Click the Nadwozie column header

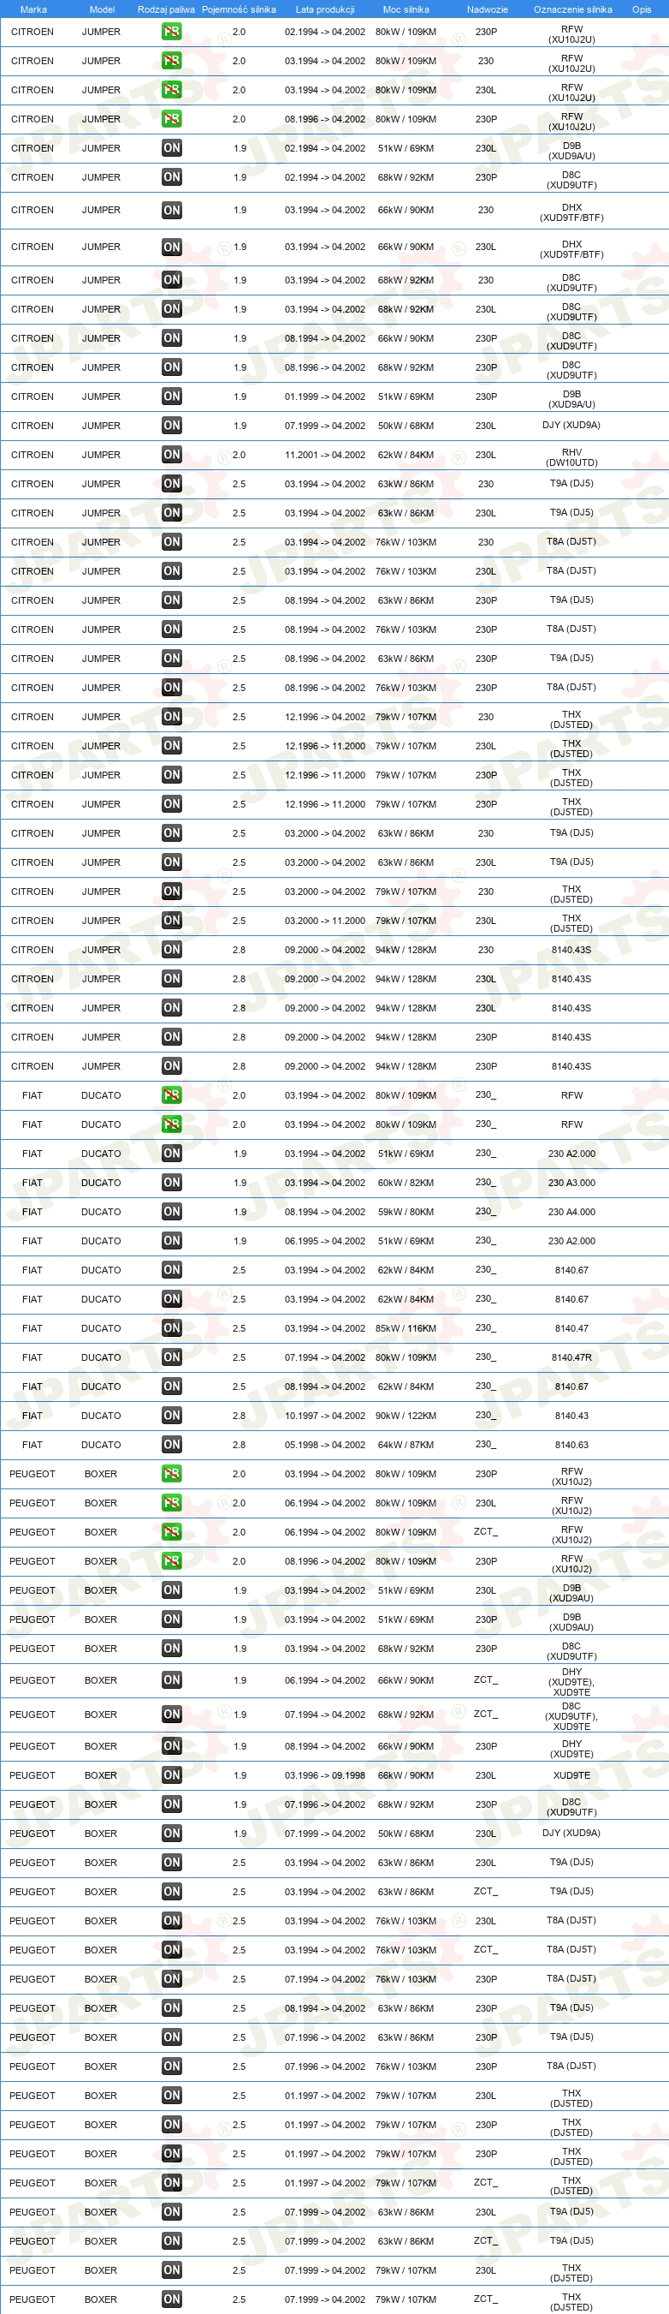487,10
